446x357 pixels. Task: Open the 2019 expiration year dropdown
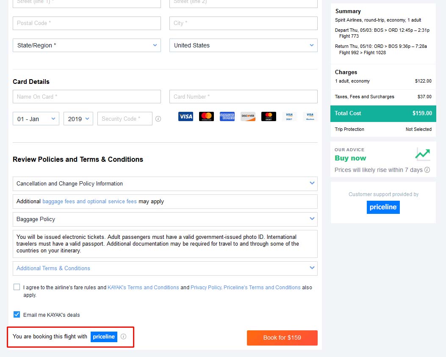pos(78,119)
